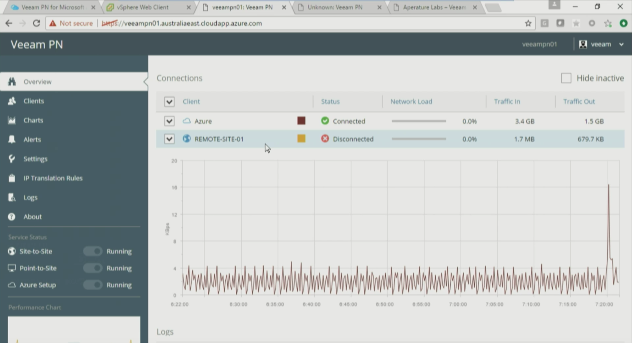
Task: Click the browser forward arrow
Action: (23, 23)
